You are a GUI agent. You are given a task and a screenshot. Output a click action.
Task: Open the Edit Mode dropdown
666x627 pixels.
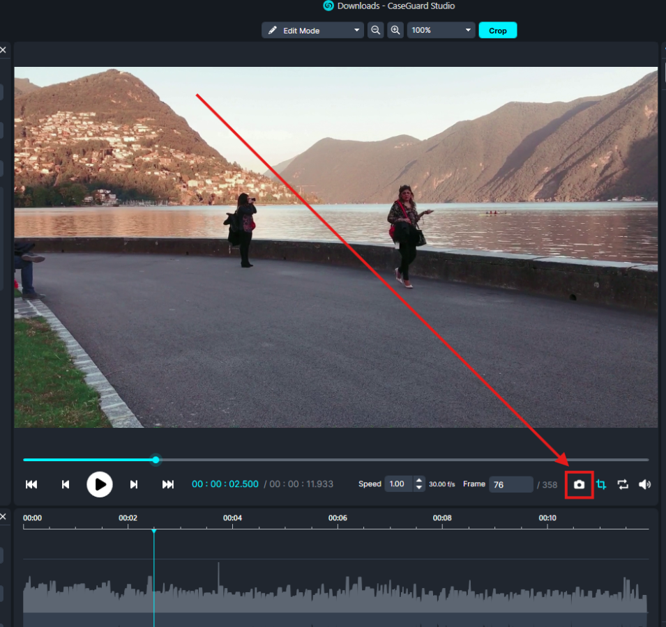313,31
